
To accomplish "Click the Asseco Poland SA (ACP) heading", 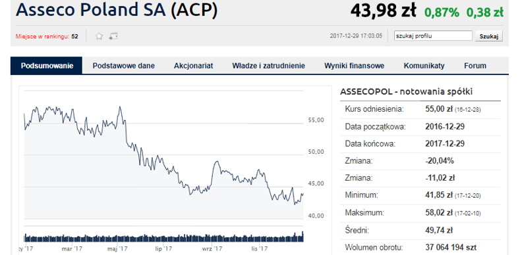I will tap(117, 10).
